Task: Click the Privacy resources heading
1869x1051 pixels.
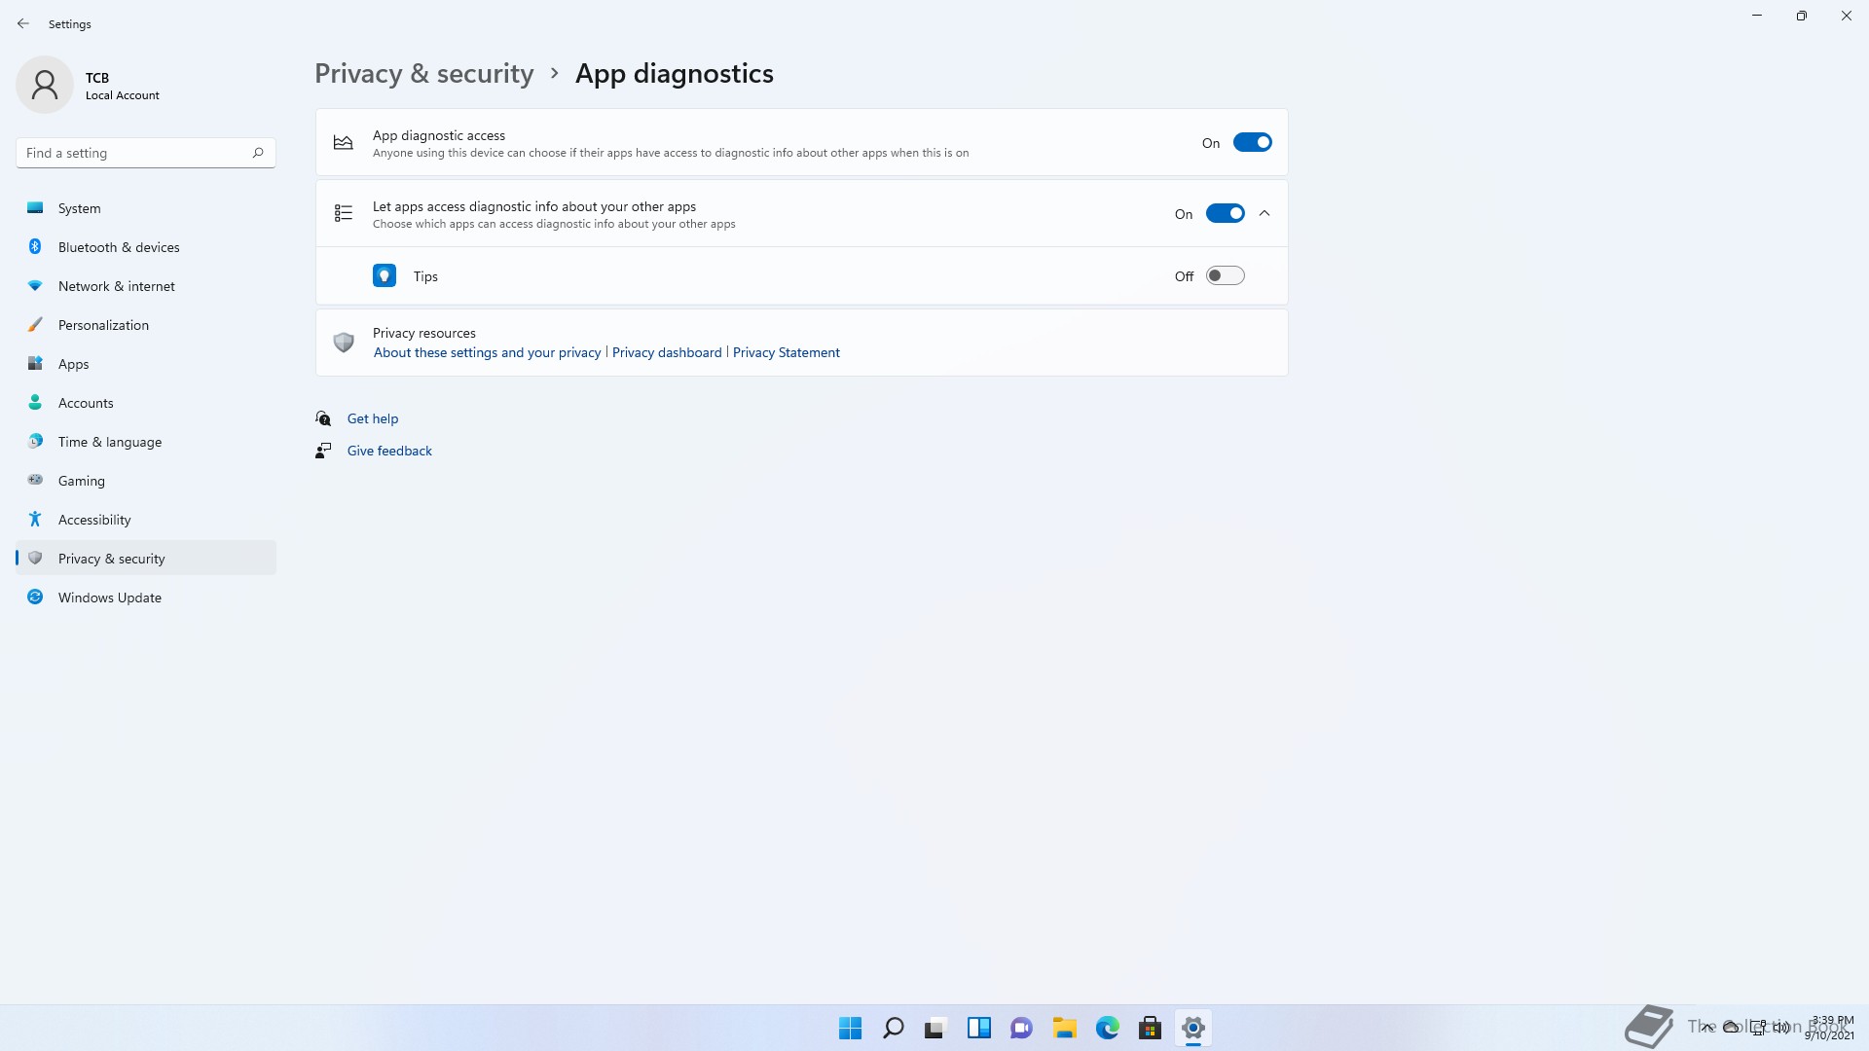Action: (423, 333)
